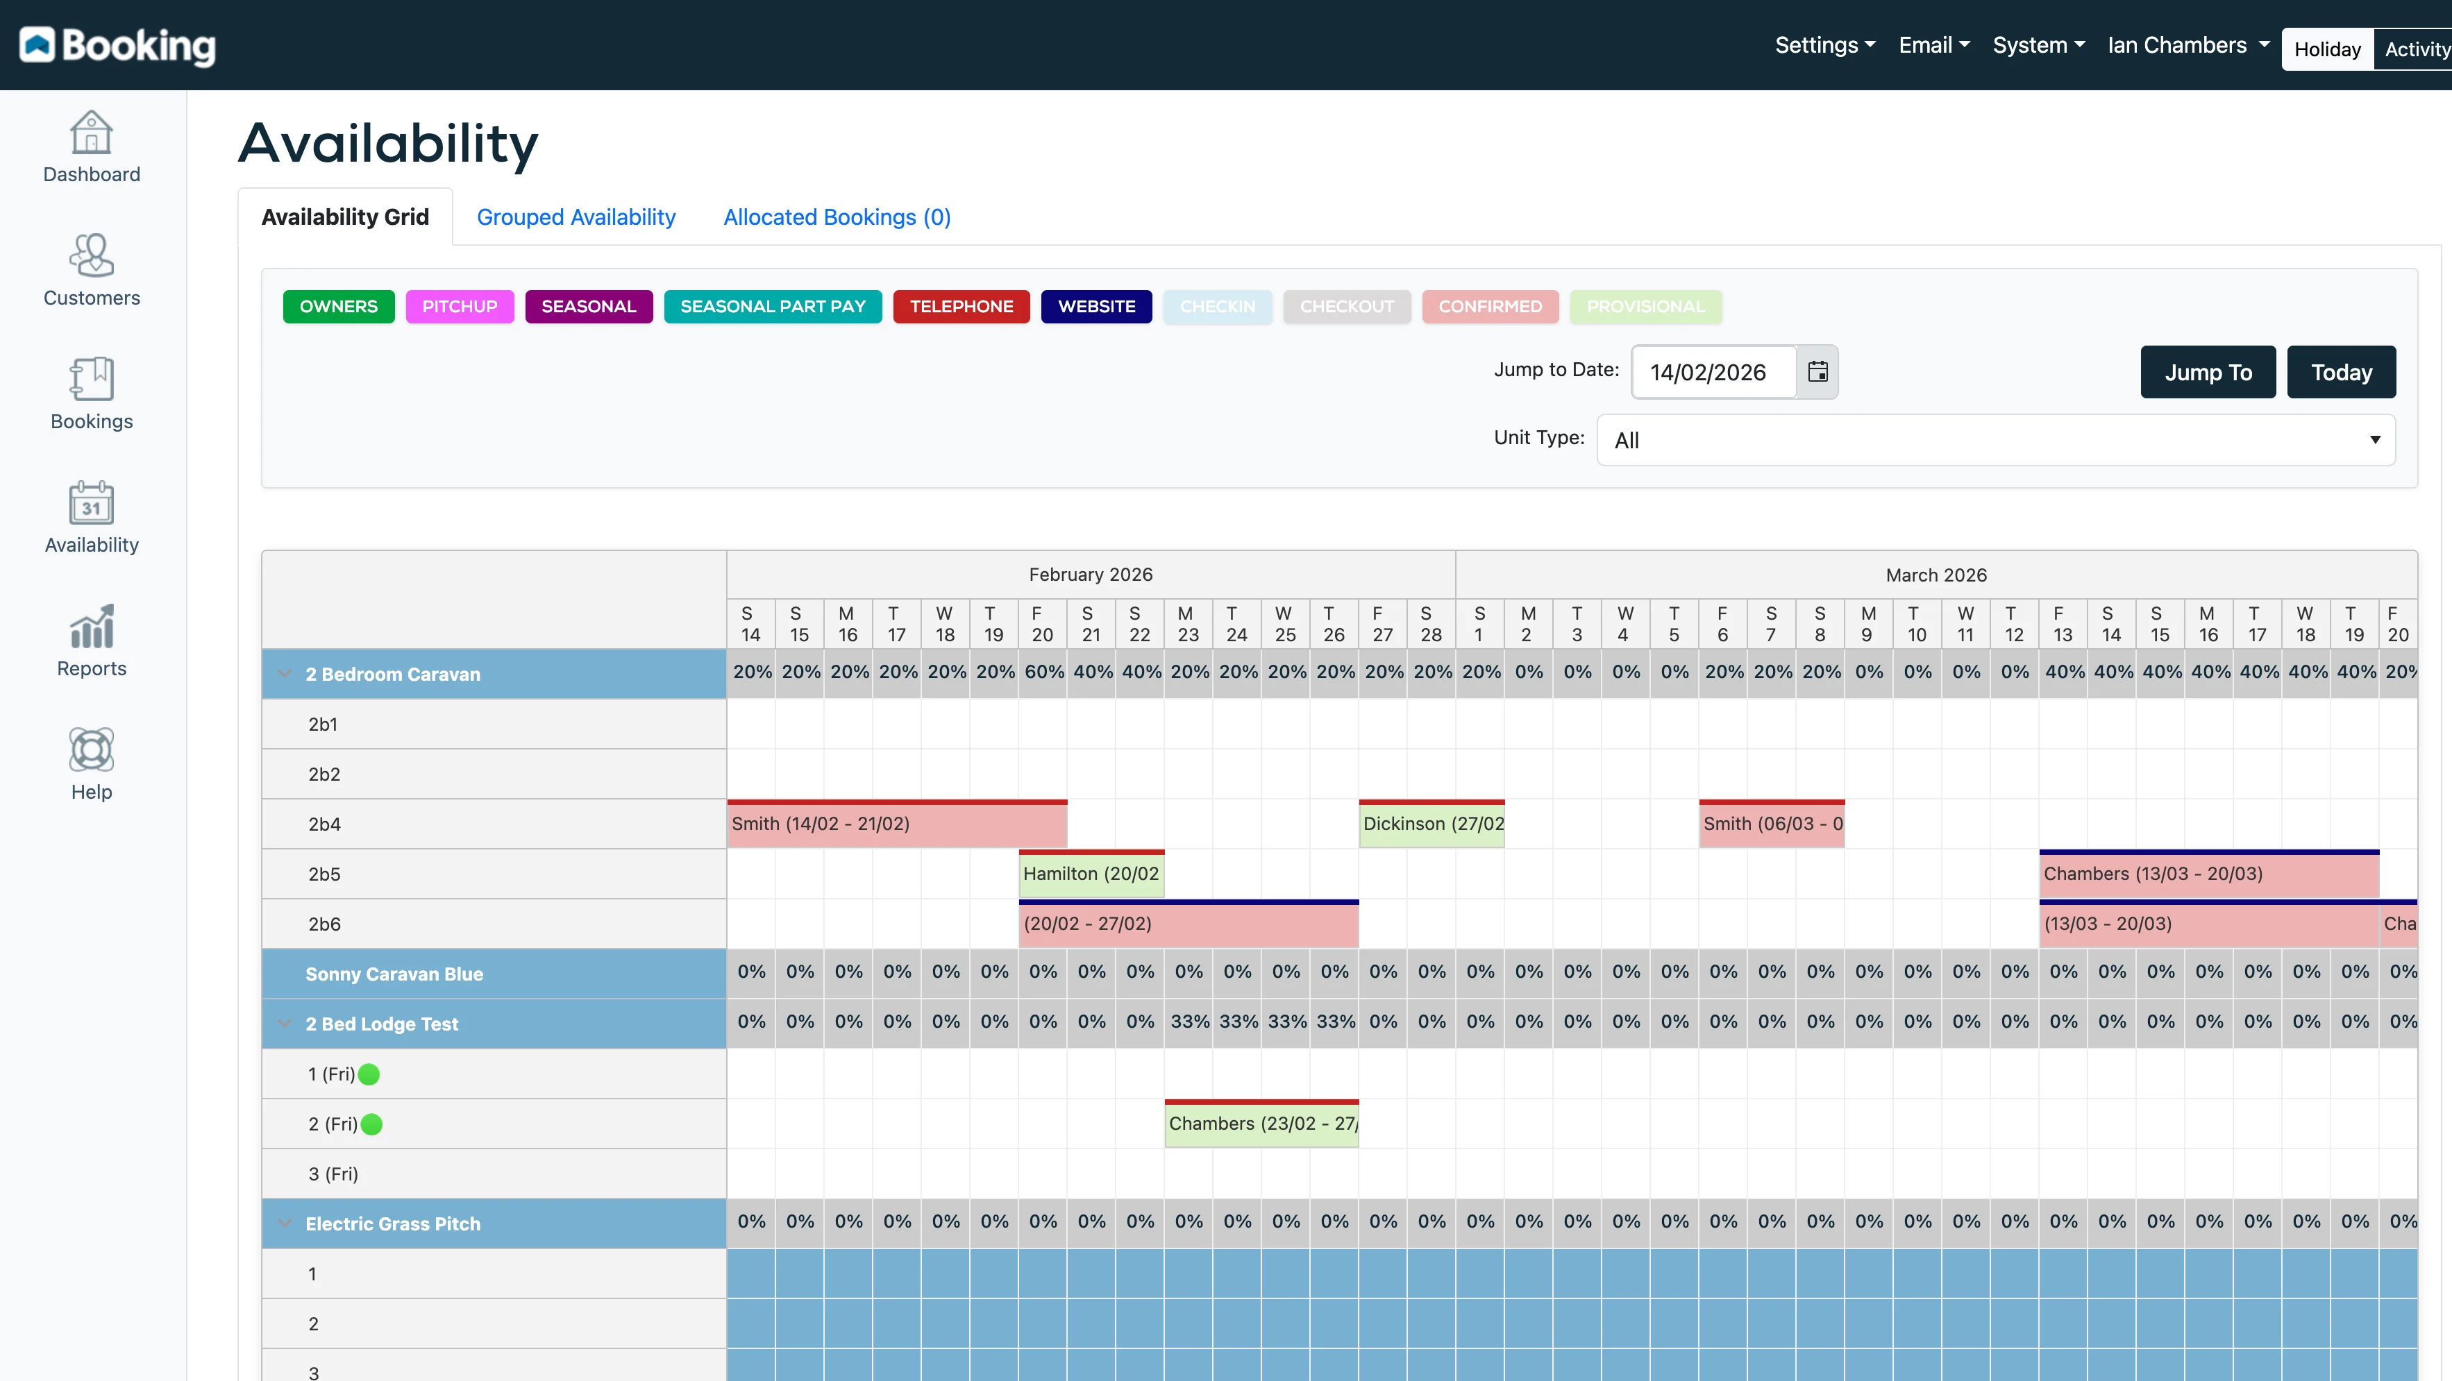Open the Settings menu
This screenshot has width=2452, height=1381.
[1824, 44]
